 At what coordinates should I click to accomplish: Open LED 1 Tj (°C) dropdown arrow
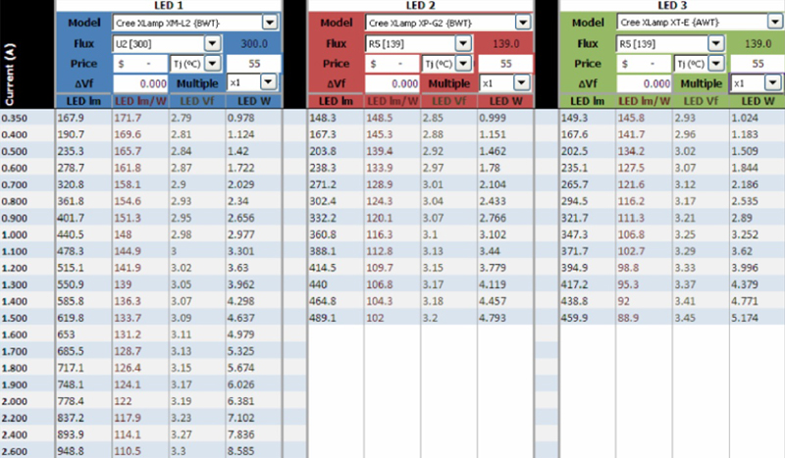(213, 64)
